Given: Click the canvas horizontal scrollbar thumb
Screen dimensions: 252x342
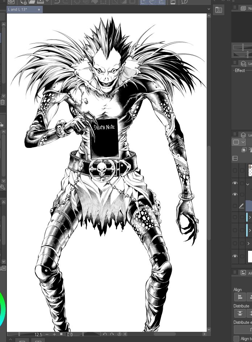Looking at the screenshot, I should [164, 334].
